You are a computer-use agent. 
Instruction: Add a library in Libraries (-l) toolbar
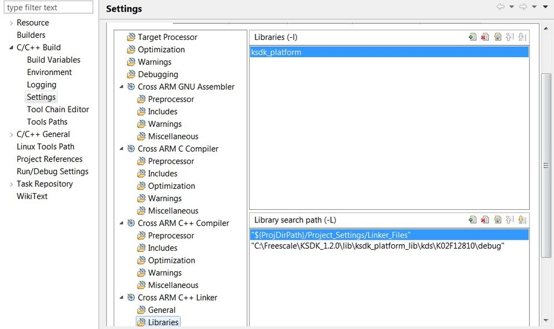pos(472,37)
